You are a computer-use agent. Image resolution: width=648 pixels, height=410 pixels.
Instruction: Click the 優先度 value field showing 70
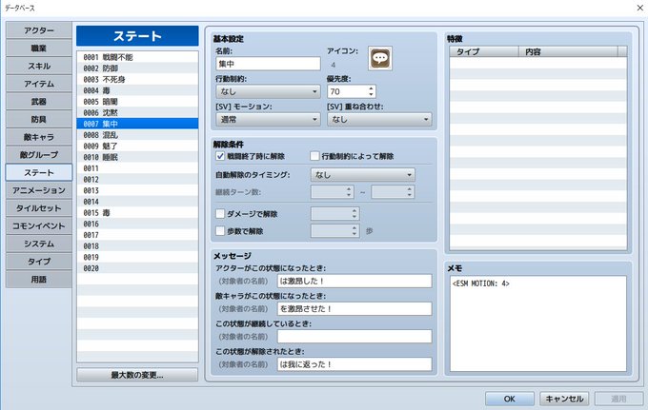[348, 91]
